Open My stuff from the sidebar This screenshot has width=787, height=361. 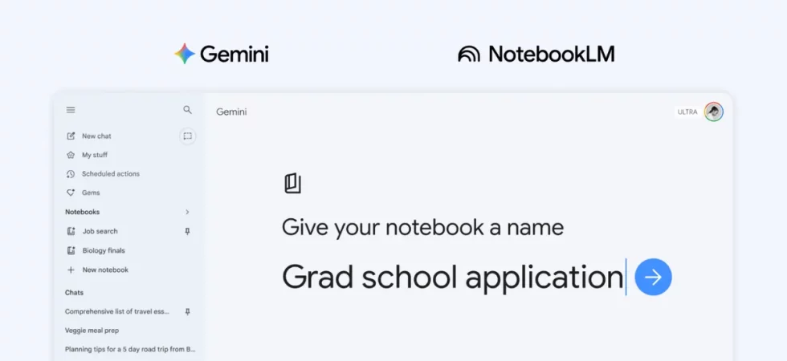click(94, 155)
